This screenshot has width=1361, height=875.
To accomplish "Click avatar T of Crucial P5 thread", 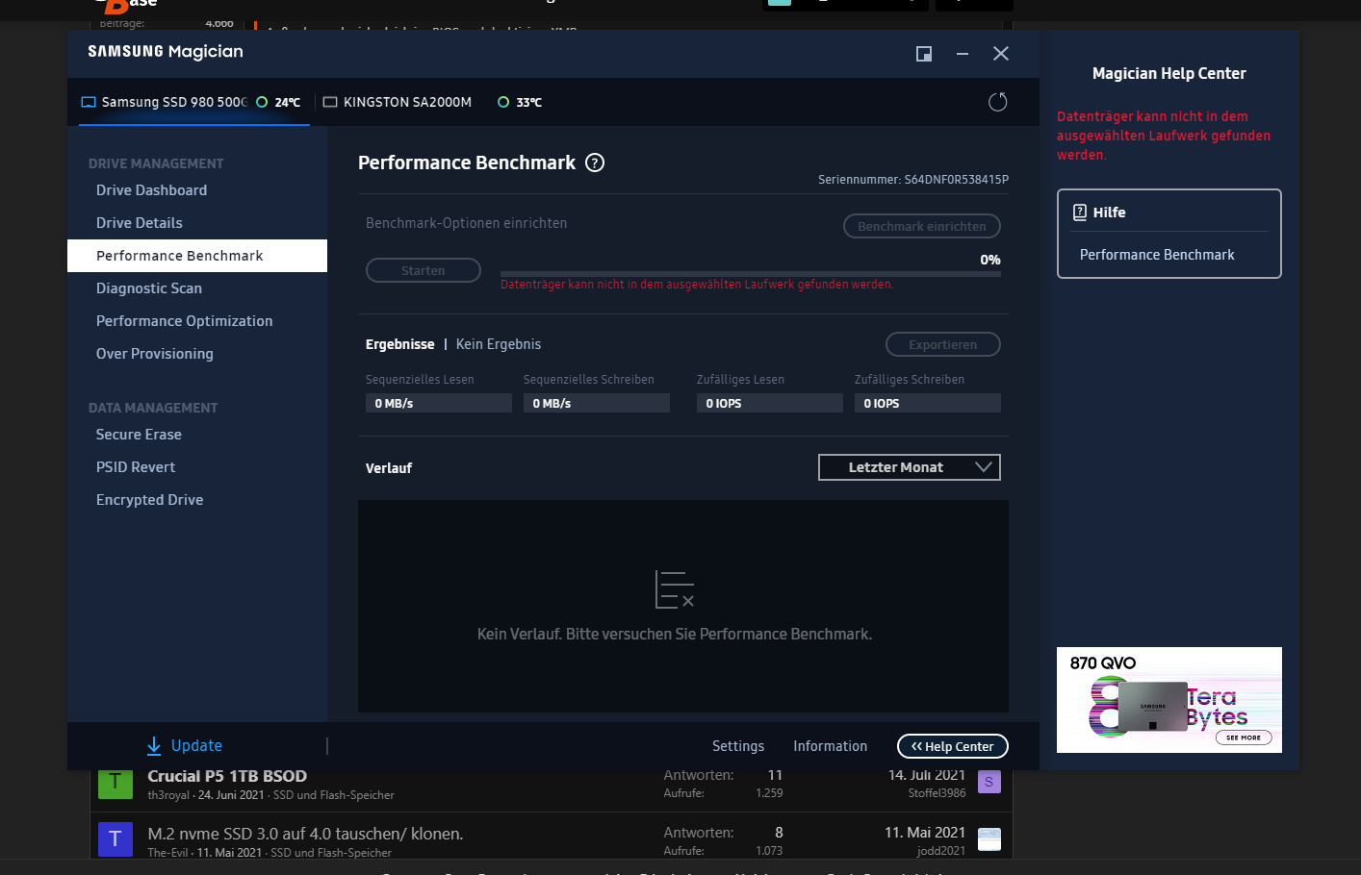I will tap(116, 782).
